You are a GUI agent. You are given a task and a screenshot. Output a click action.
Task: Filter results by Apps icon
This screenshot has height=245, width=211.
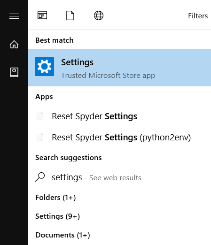[x=42, y=15]
